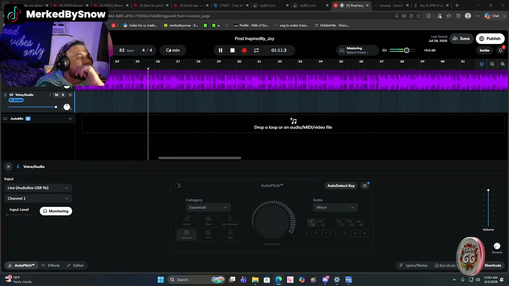Select the Duet AutoPitch preset
This screenshot has height=286, width=509.
click(208, 221)
